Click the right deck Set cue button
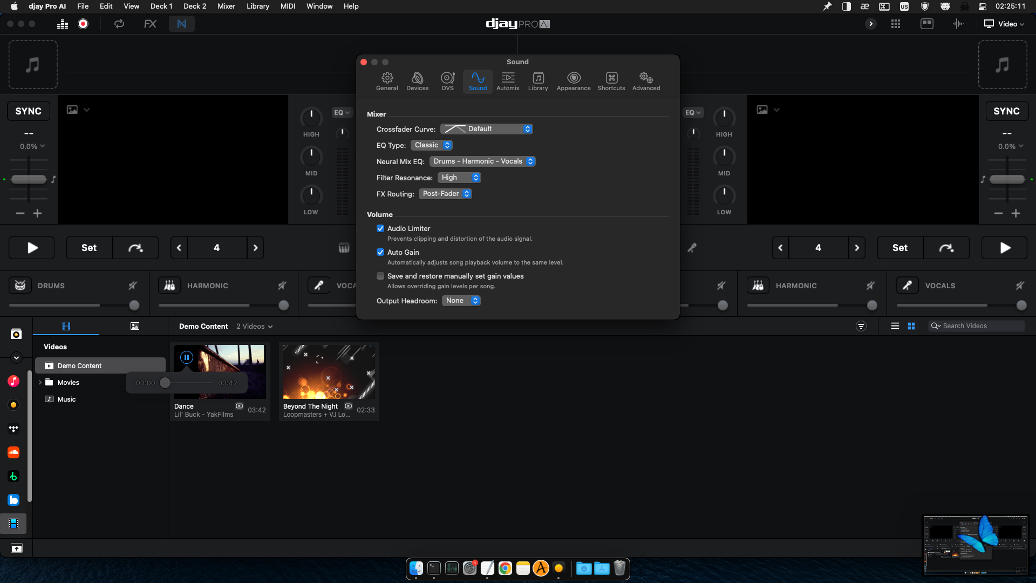Viewport: 1036px width, 583px height. [900, 248]
